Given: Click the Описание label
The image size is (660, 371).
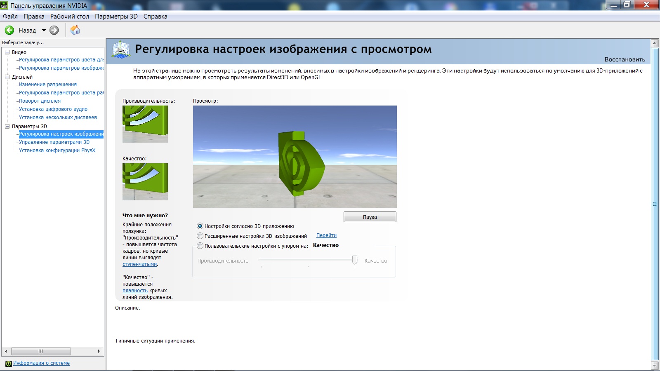Looking at the screenshot, I should click(127, 308).
